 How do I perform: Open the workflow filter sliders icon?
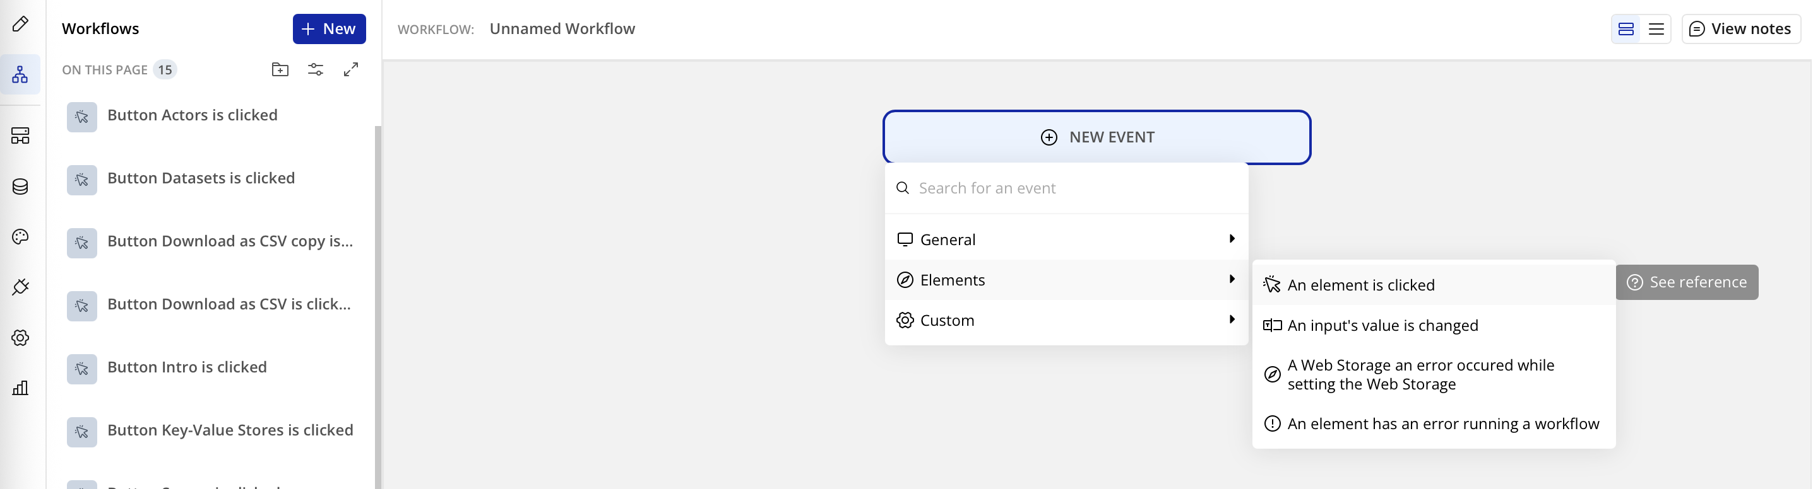pyautogui.click(x=315, y=69)
